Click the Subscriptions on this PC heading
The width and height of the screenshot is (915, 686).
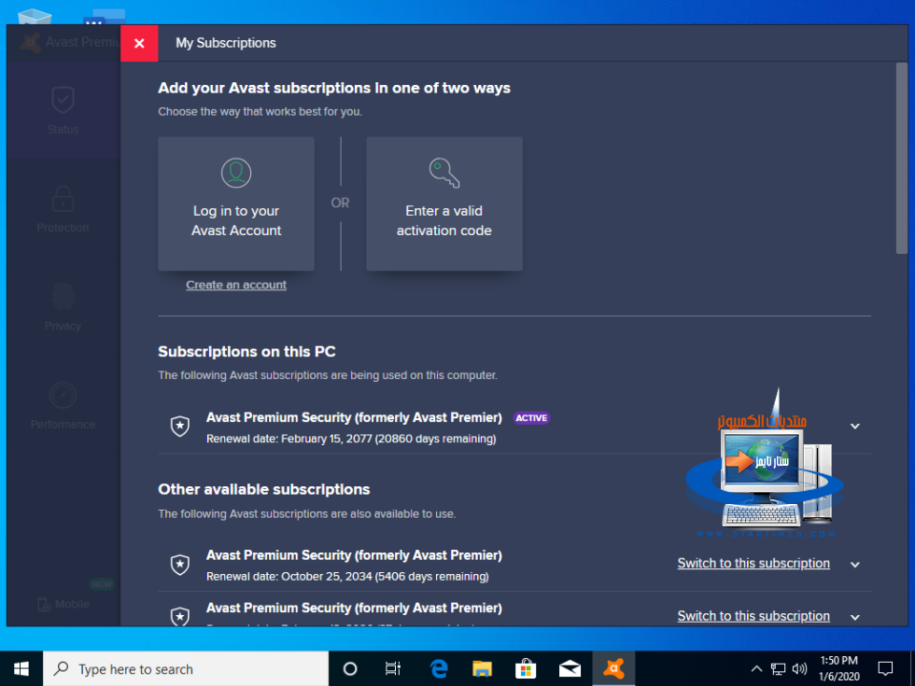click(246, 352)
